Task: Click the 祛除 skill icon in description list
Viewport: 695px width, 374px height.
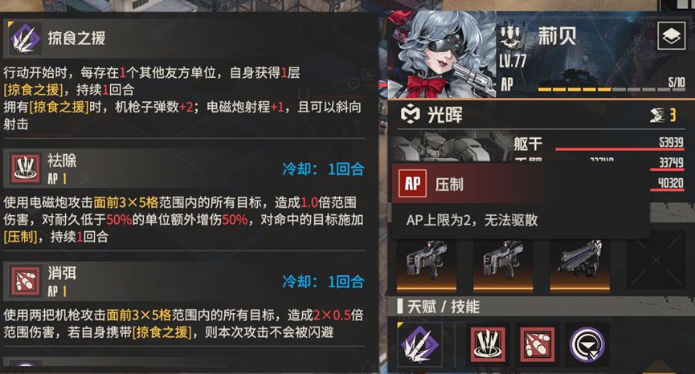Action: point(25,169)
